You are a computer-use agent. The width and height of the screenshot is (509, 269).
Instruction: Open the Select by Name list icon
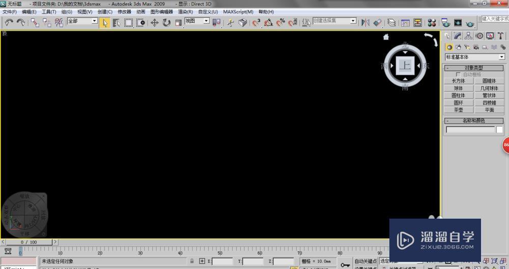(x=117, y=23)
